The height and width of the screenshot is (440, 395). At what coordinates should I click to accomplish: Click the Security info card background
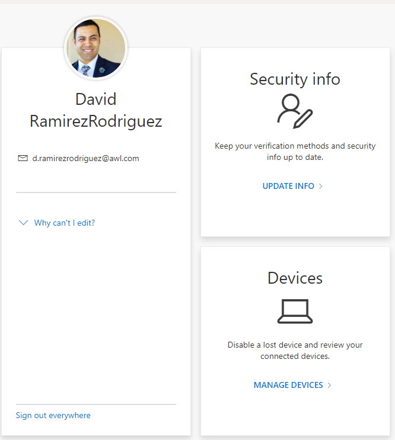[295, 213]
